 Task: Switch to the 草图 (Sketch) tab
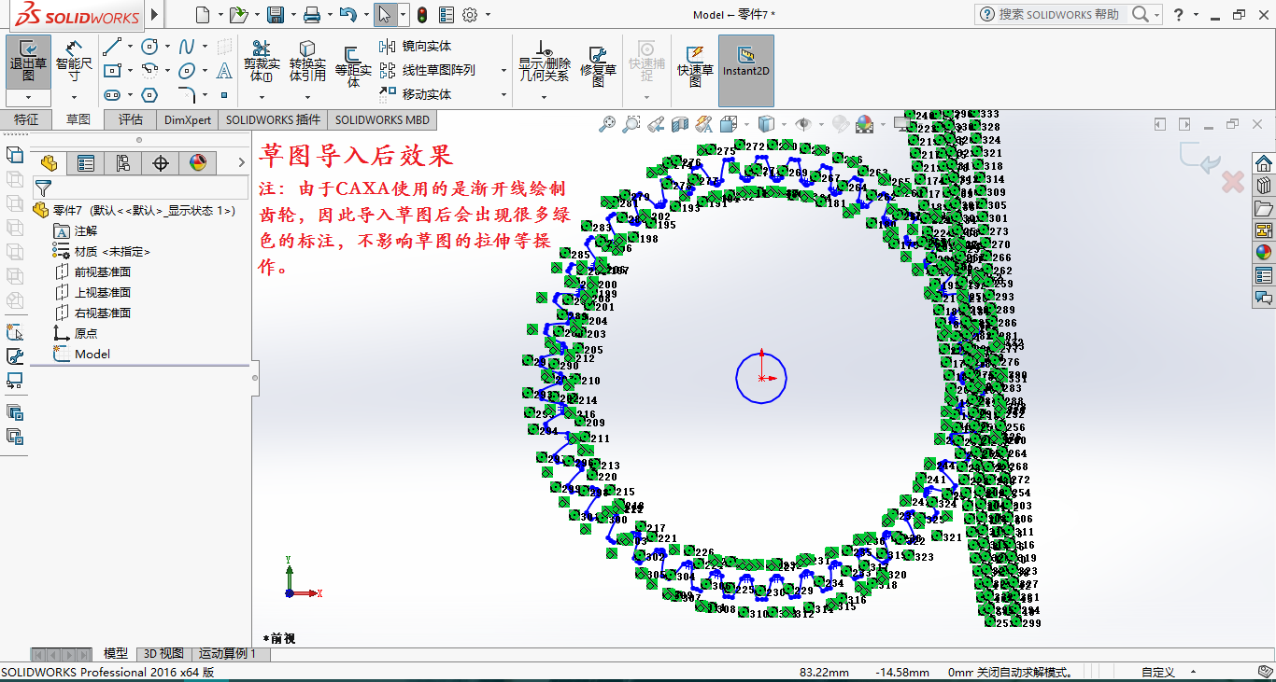click(x=78, y=119)
